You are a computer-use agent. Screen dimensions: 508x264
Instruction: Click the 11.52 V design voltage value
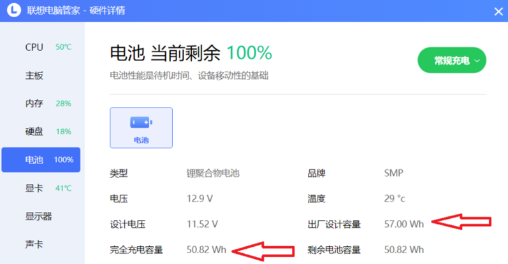pyautogui.click(x=202, y=224)
